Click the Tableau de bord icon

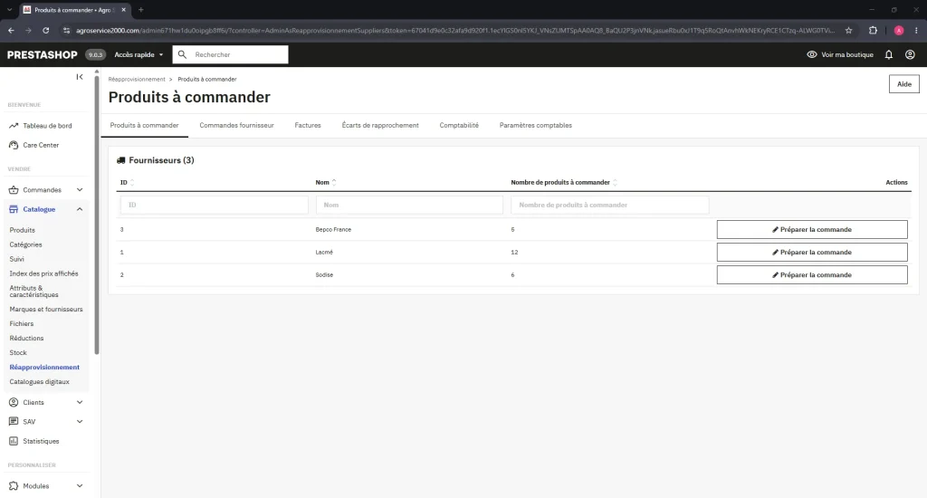[14, 125]
